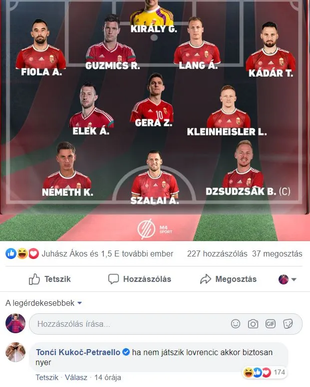Image resolution: width=310 pixels, height=387 pixels.
Task: Click the Hozzászólás írása input field
Action: [x=166, y=324]
